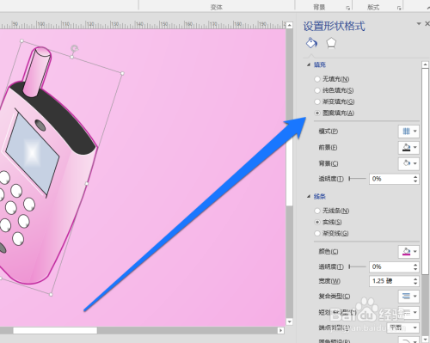This screenshot has height=343, width=430.
Task: Open the task pane options arrow
Action: 419,24
